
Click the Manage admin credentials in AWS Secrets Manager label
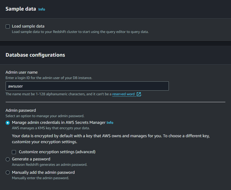pos(59,122)
